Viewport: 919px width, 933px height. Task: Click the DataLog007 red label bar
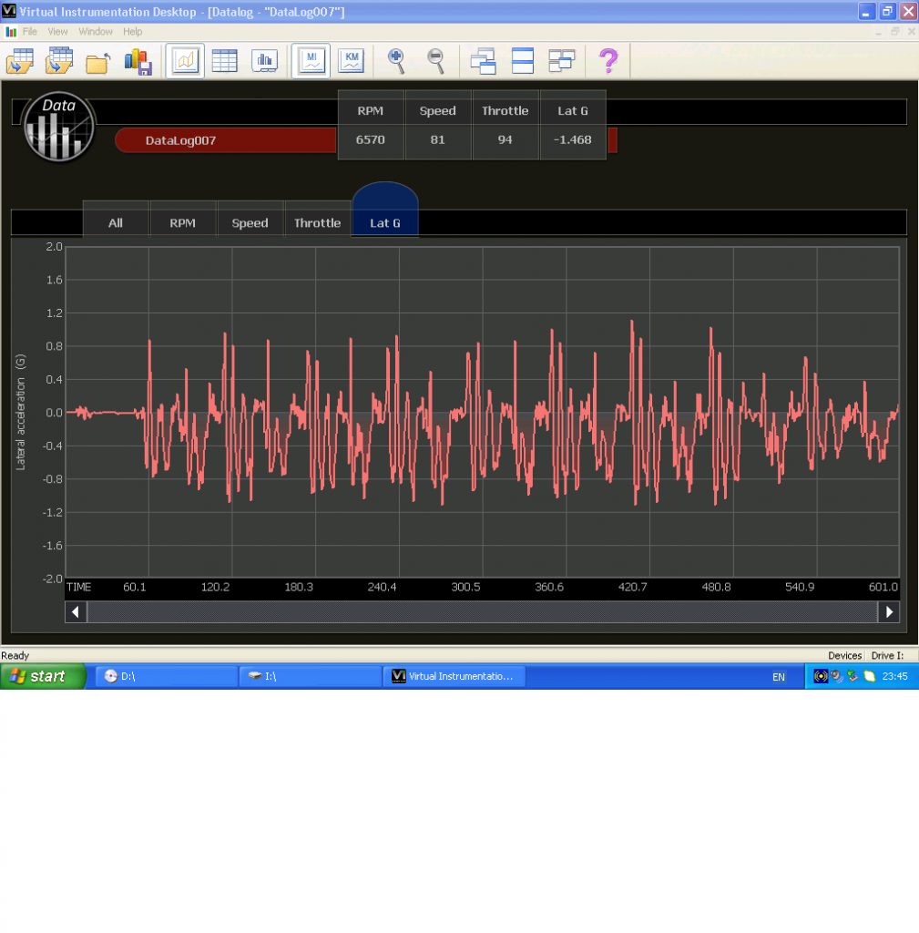coord(226,141)
